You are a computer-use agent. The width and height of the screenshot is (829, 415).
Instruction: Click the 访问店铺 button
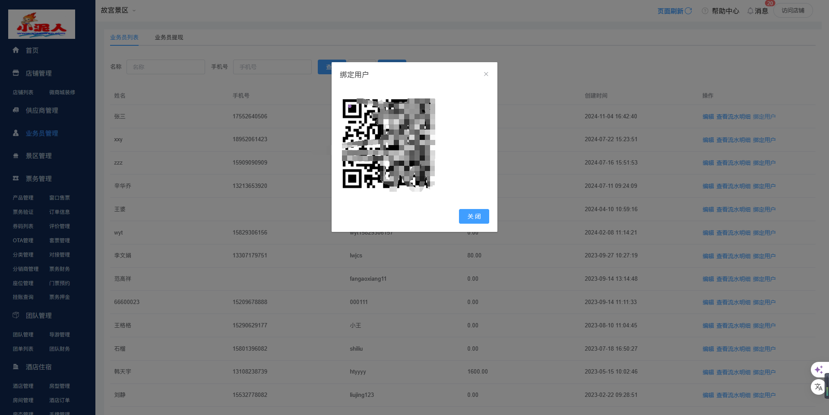[793, 10]
